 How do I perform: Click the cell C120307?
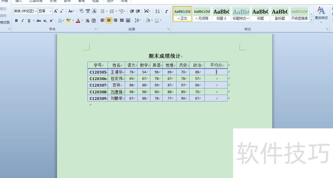(x=98, y=85)
